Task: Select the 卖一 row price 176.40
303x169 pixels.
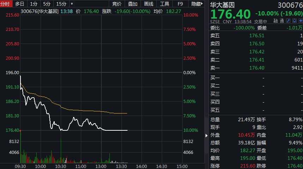Action: click(x=257, y=68)
